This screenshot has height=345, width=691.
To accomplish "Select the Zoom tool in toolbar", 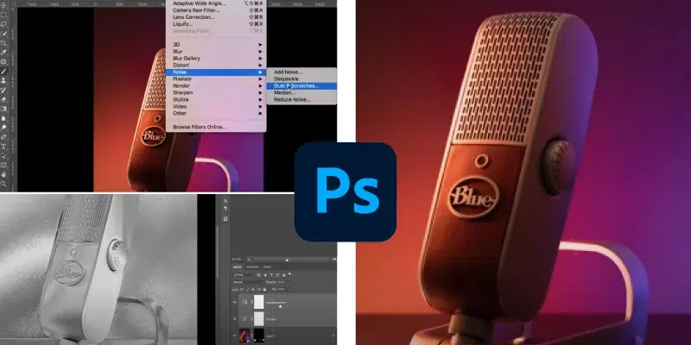I will [4, 184].
